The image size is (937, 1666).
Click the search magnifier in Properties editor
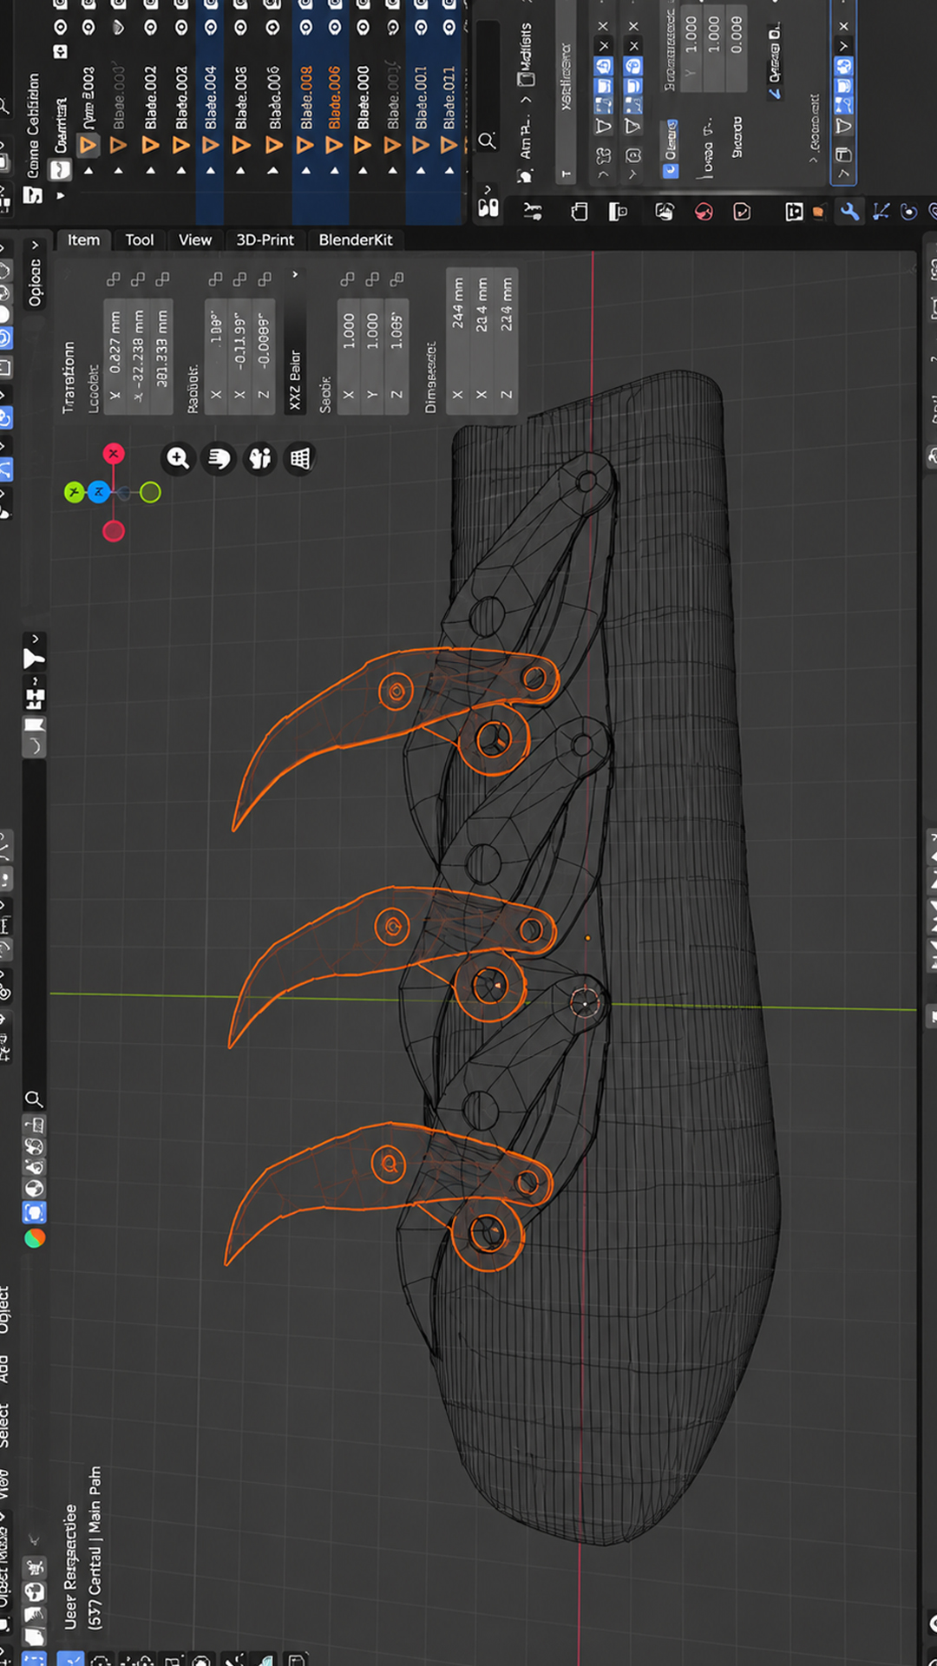tap(487, 141)
